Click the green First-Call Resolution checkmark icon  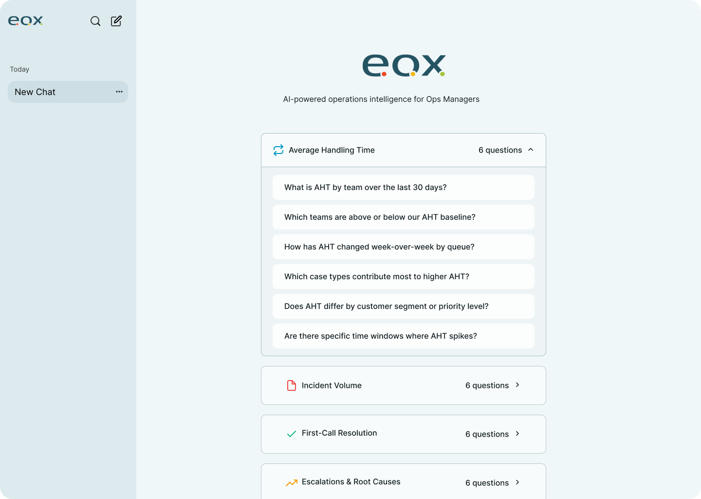pos(292,434)
